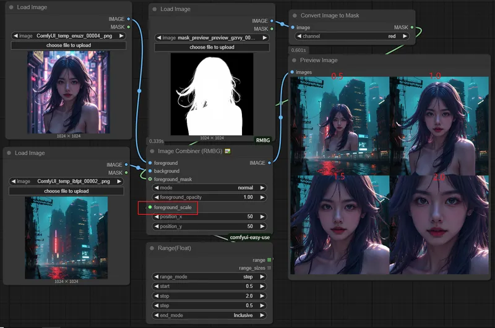The image size is (495, 328).
Task: Click the RMBG badge label
Action: point(262,140)
